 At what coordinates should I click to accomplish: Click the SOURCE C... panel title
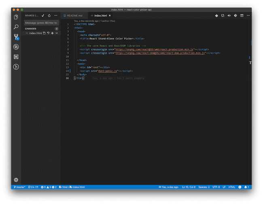32,15
